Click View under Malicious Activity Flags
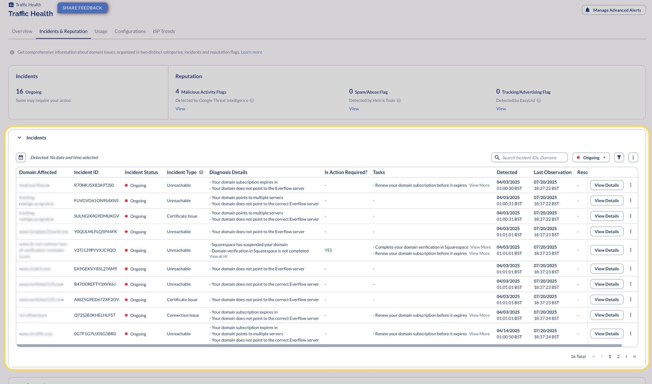Screen dimensions: 652x384 point(180,109)
